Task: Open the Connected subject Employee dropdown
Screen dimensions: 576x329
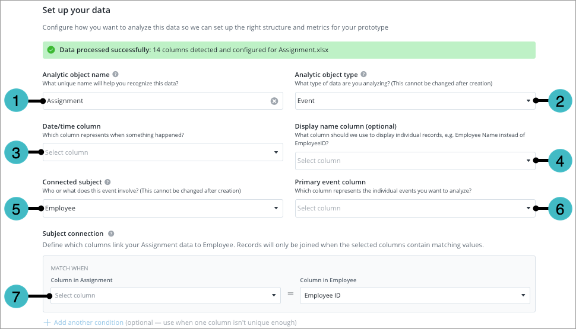Action: click(162, 208)
